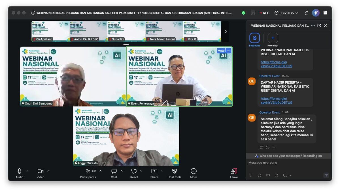Screen dimensions: 340x191
Task: Select Suhartini participant thumbnail
Action: coord(126,31)
